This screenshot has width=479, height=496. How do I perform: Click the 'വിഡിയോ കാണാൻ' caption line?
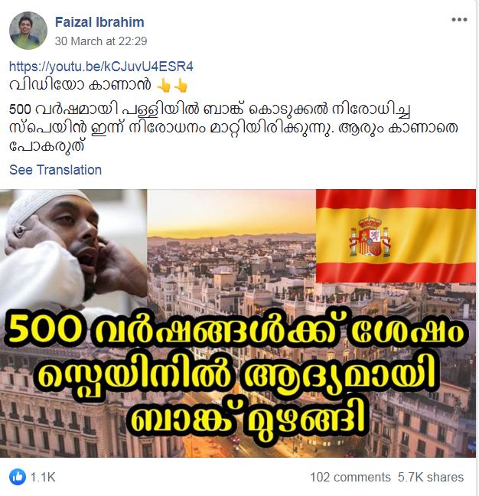pyautogui.click(x=80, y=85)
